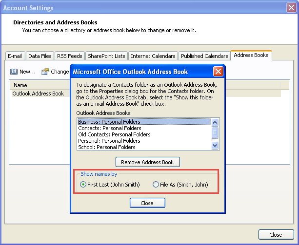This screenshot has width=299, height=245.
Task: Go to the SharePoint Lists tab
Action: point(106,56)
